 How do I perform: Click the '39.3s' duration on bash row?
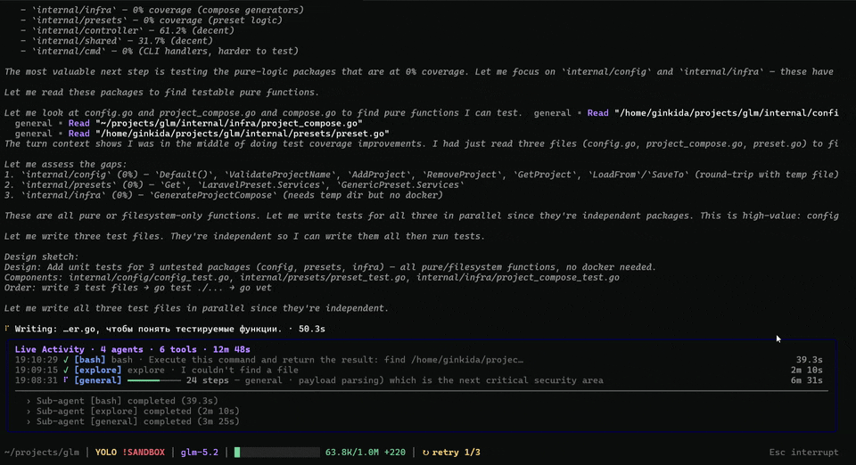point(809,360)
